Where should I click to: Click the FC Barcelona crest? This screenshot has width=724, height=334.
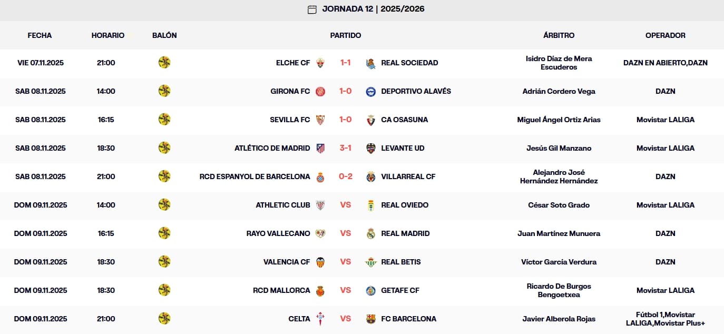(x=371, y=319)
